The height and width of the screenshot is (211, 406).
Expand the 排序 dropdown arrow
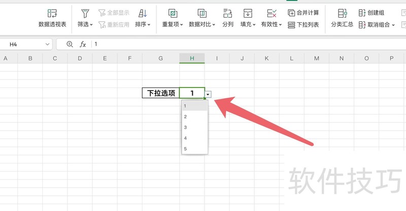pyautogui.click(x=149, y=25)
